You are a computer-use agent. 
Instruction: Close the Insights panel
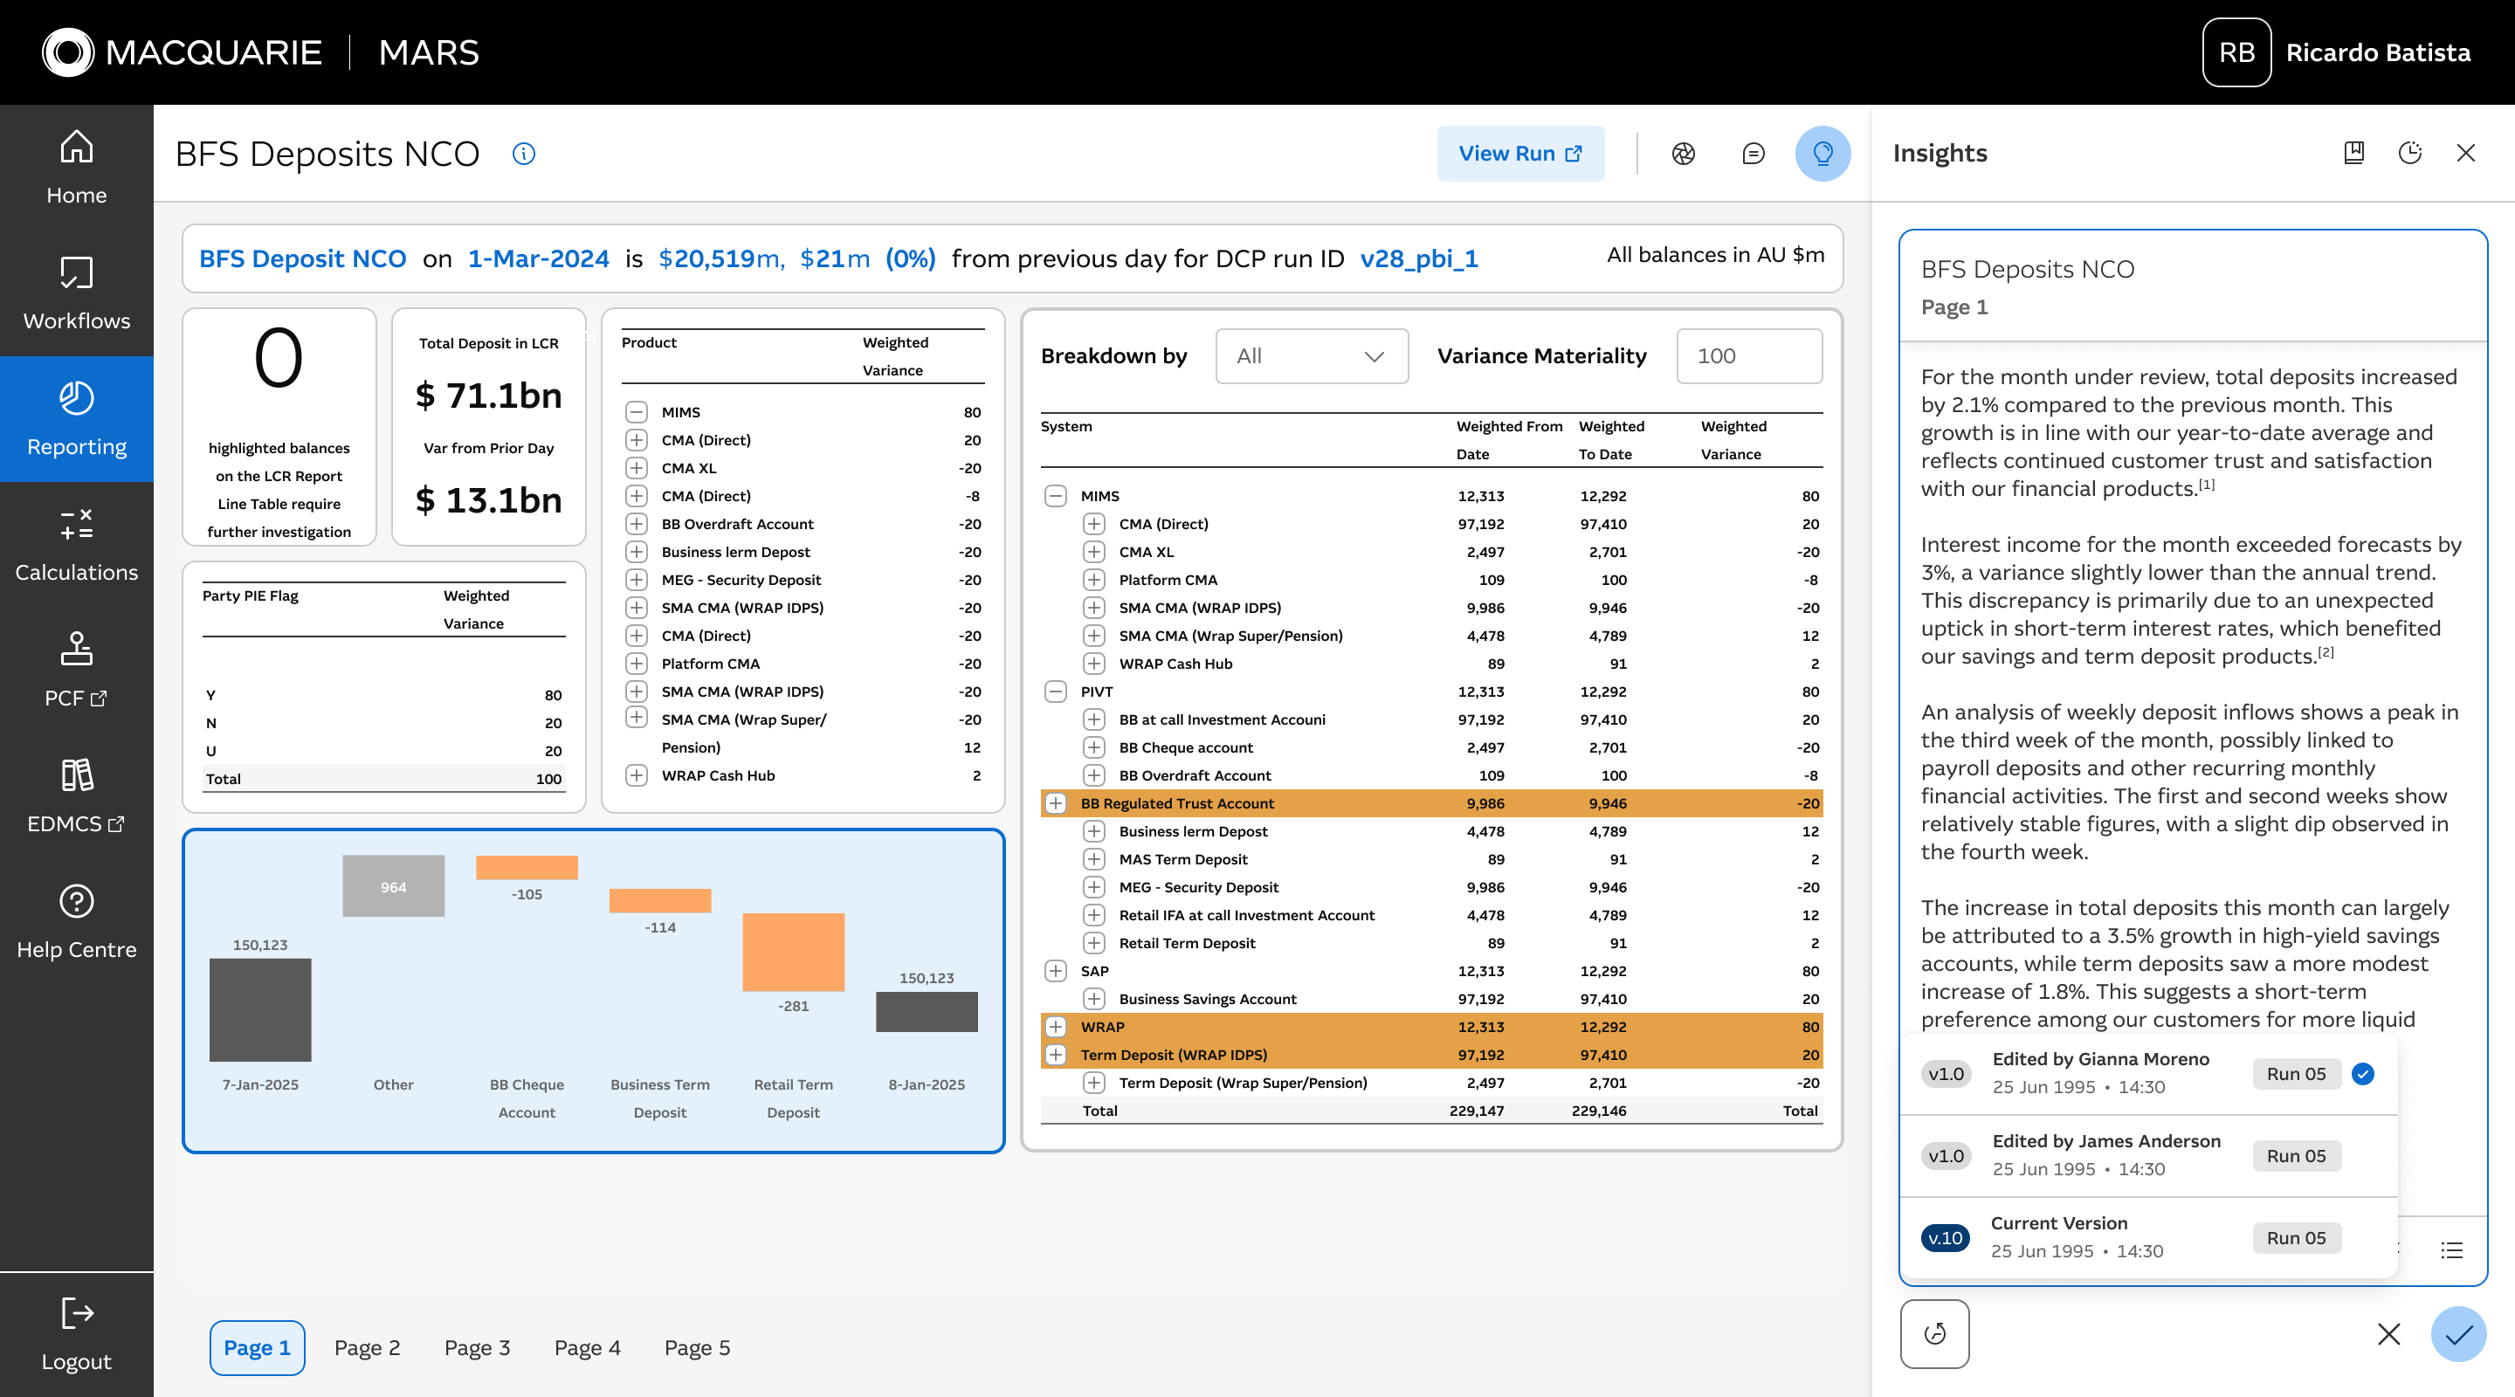coord(2465,152)
